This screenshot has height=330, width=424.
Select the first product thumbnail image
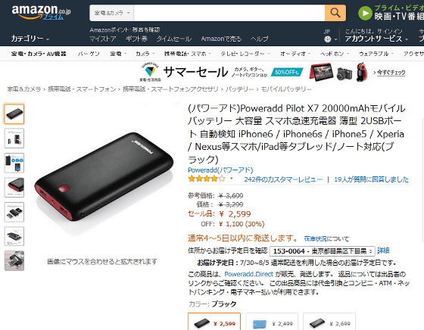coord(14,114)
